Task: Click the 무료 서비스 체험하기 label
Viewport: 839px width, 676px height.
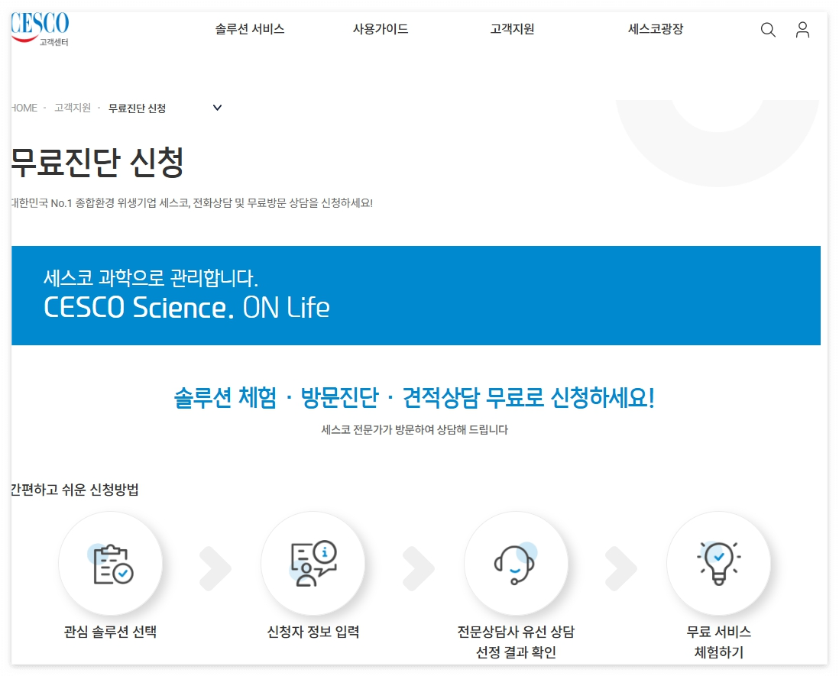Action: (718, 642)
